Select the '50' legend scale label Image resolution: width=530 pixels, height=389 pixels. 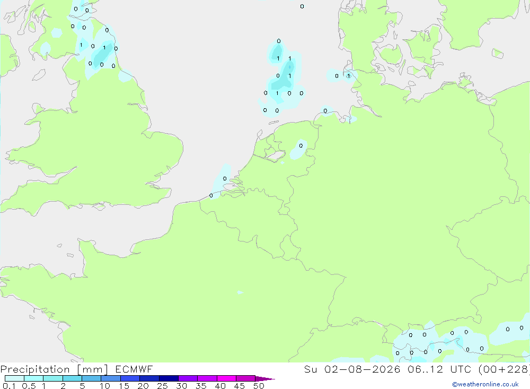[259, 386]
